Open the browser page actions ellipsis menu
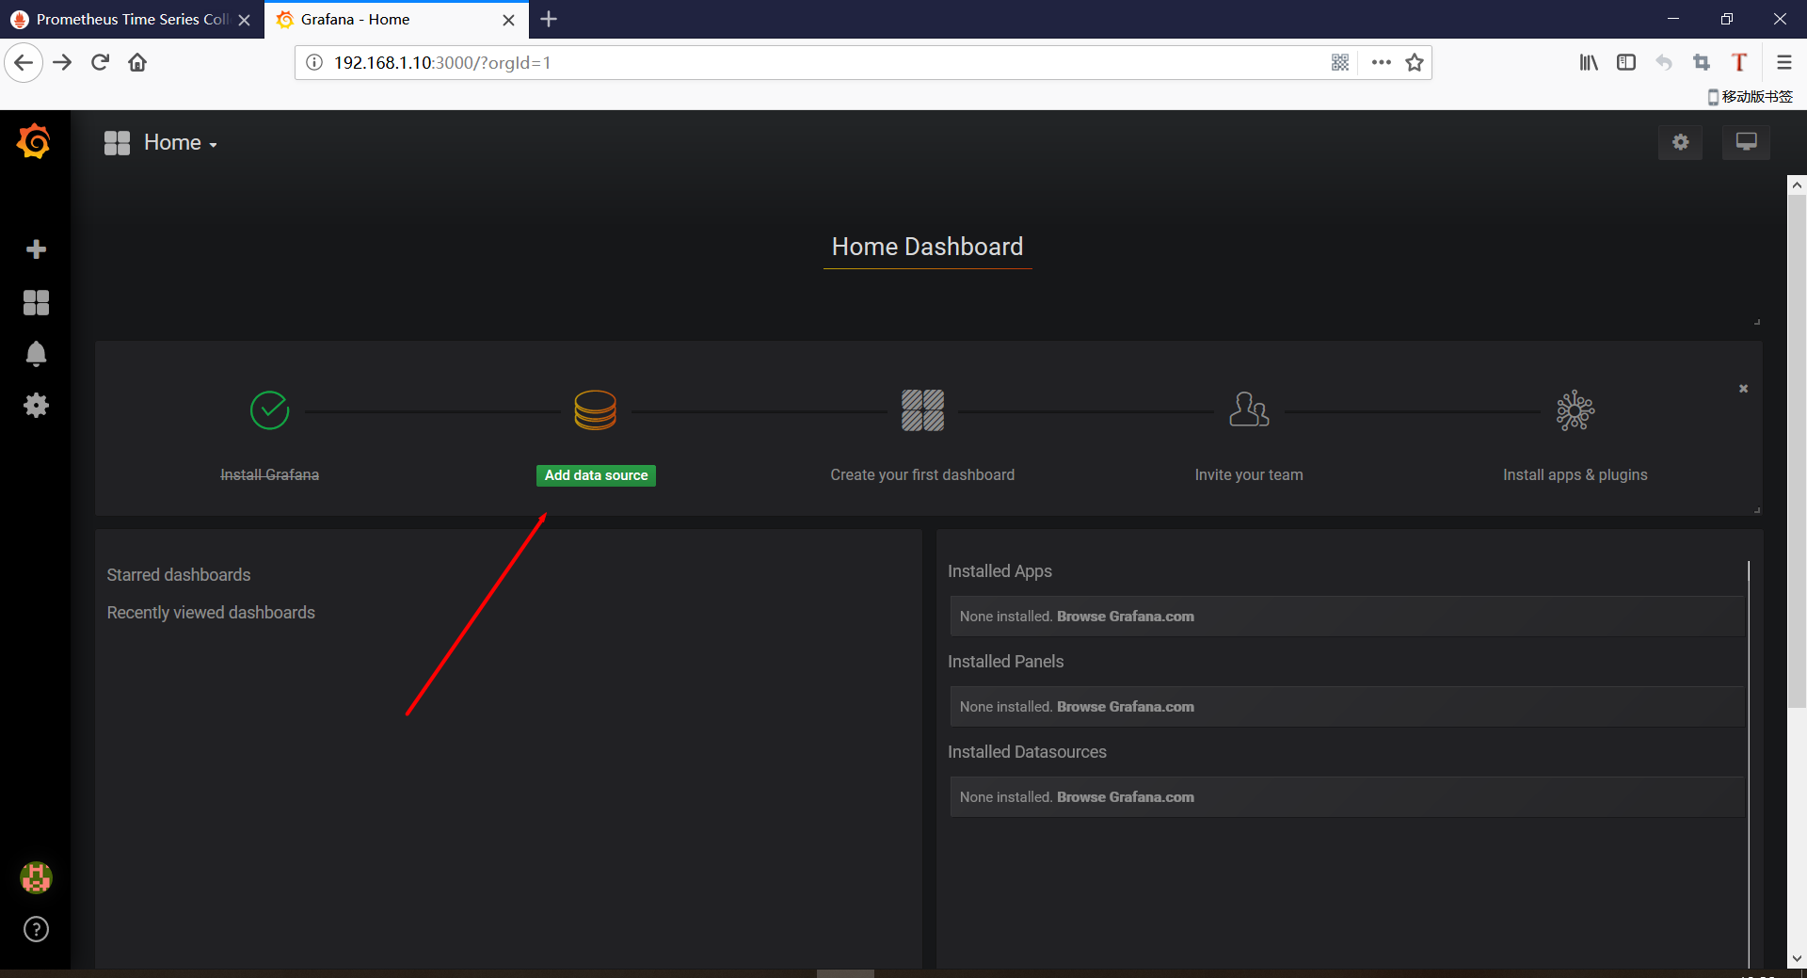This screenshot has height=978, width=1807. [1381, 63]
